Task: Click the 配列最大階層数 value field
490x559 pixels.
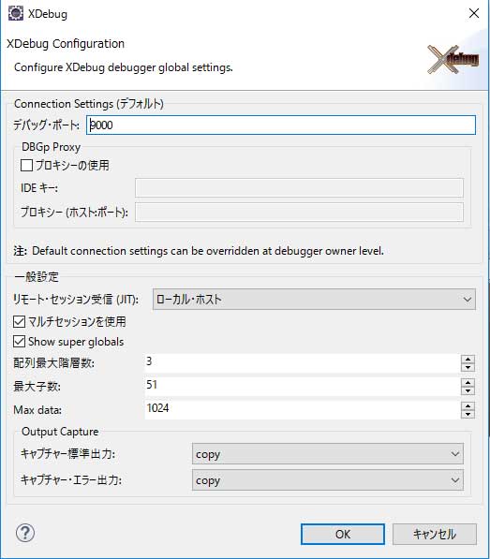Action: click(x=302, y=363)
